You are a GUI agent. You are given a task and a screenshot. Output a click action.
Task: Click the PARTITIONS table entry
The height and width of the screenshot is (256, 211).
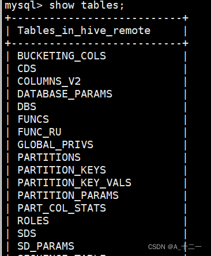coord(49,157)
